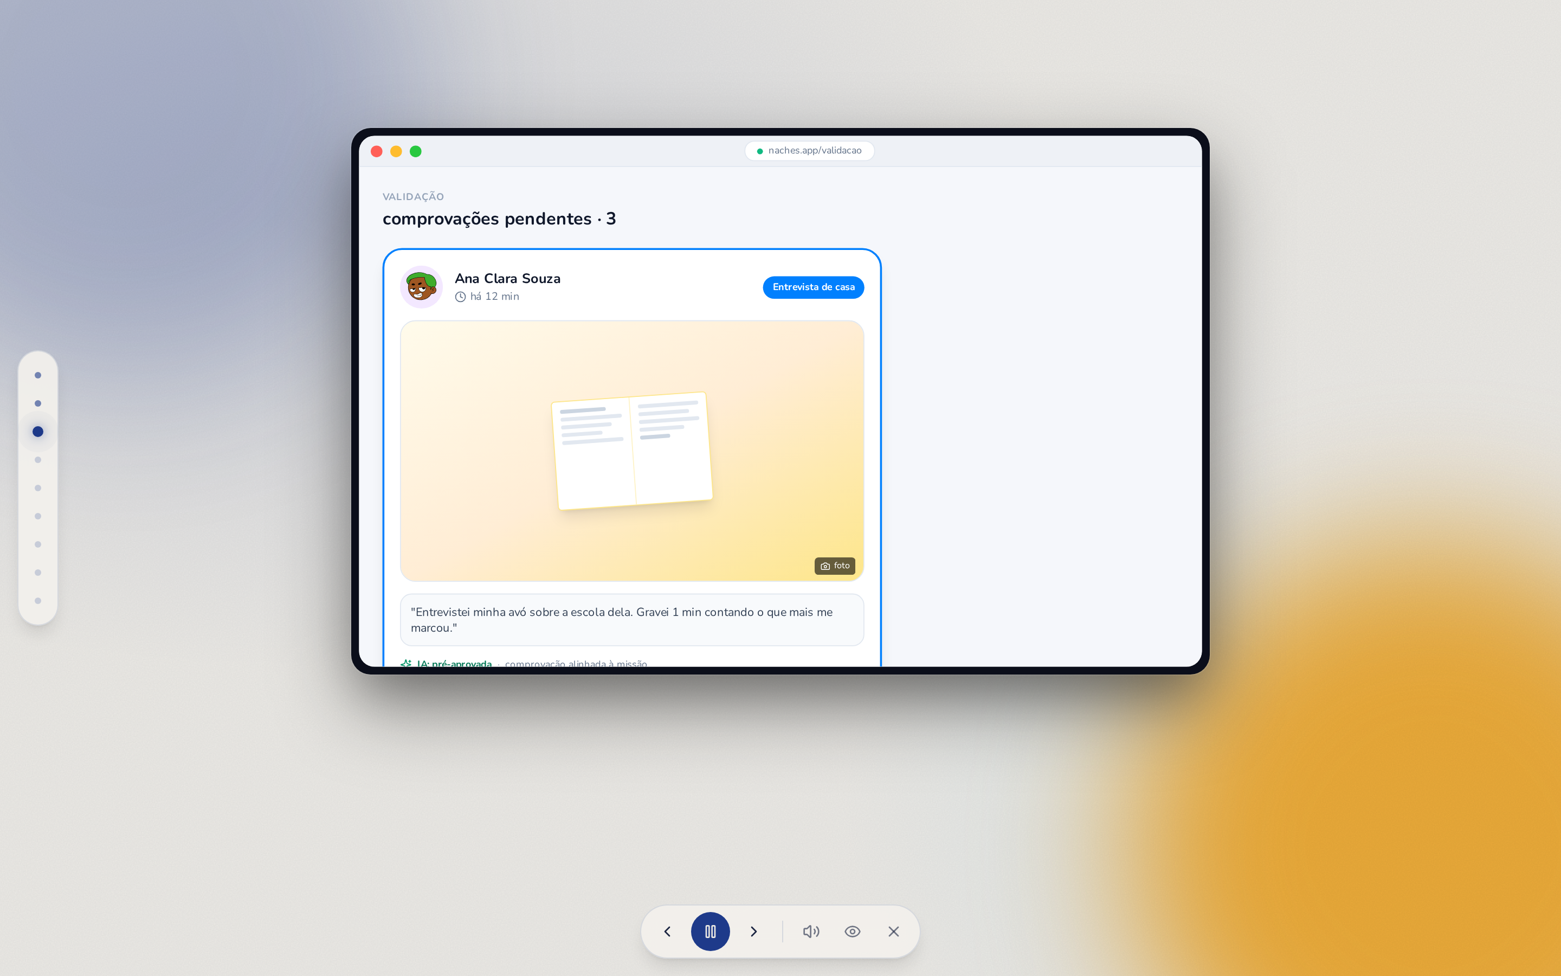Close the player using the X icon

point(893,931)
